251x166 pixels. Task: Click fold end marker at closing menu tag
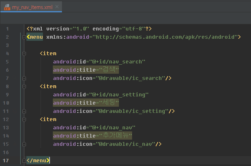[24, 161]
